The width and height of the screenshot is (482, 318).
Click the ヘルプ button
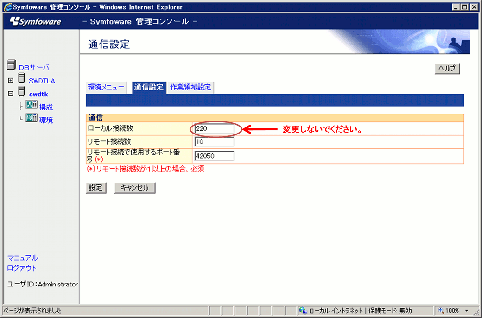(447, 69)
